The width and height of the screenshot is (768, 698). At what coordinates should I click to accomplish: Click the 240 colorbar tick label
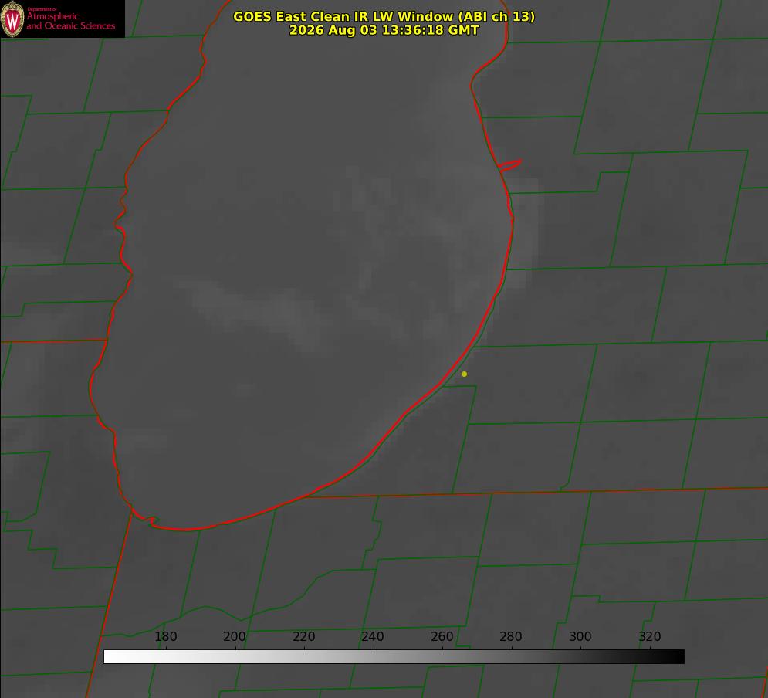(x=373, y=636)
